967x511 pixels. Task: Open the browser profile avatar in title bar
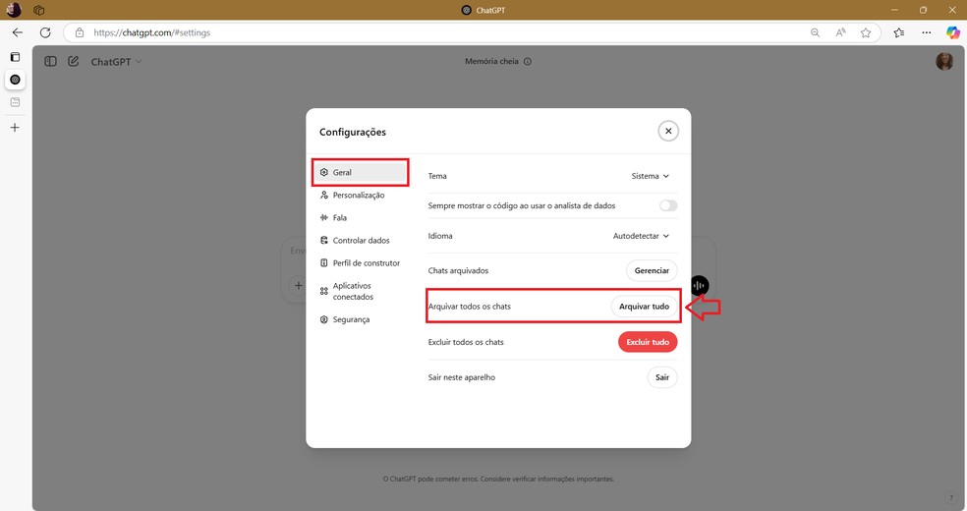pyautogui.click(x=14, y=10)
